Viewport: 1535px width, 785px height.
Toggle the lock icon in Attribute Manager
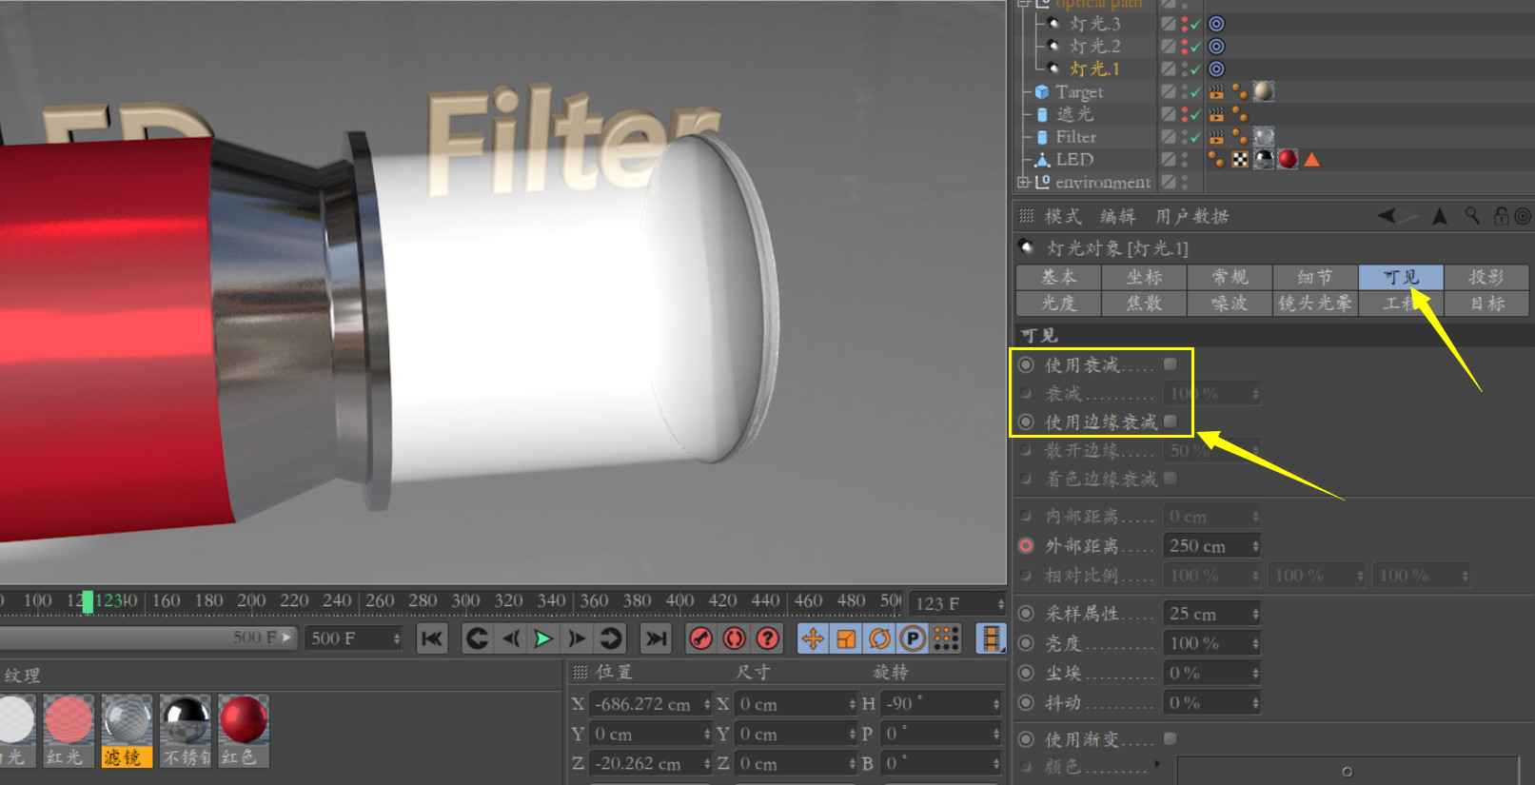pyautogui.click(x=1501, y=216)
